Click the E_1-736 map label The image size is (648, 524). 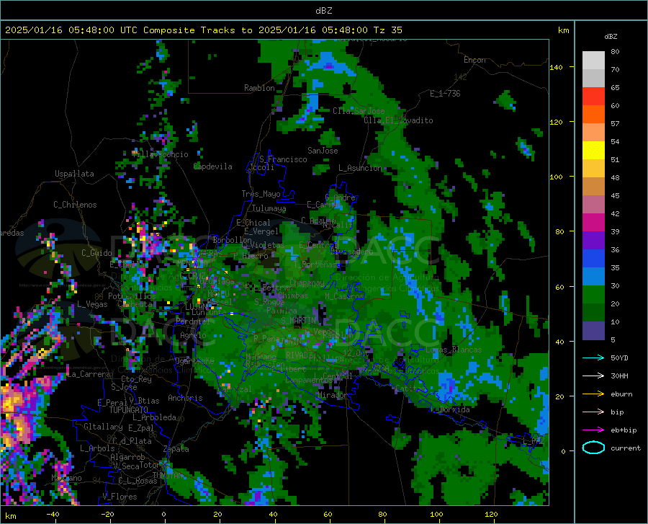(x=445, y=94)
